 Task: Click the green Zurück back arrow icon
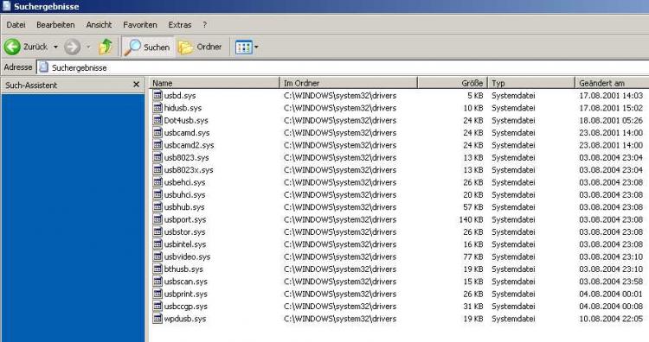[x=12, y=47]
